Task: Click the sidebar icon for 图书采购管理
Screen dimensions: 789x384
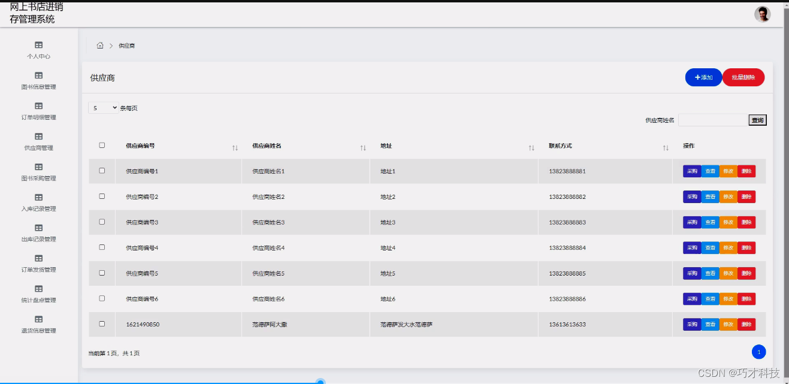Action: click(x=38, y=167)
